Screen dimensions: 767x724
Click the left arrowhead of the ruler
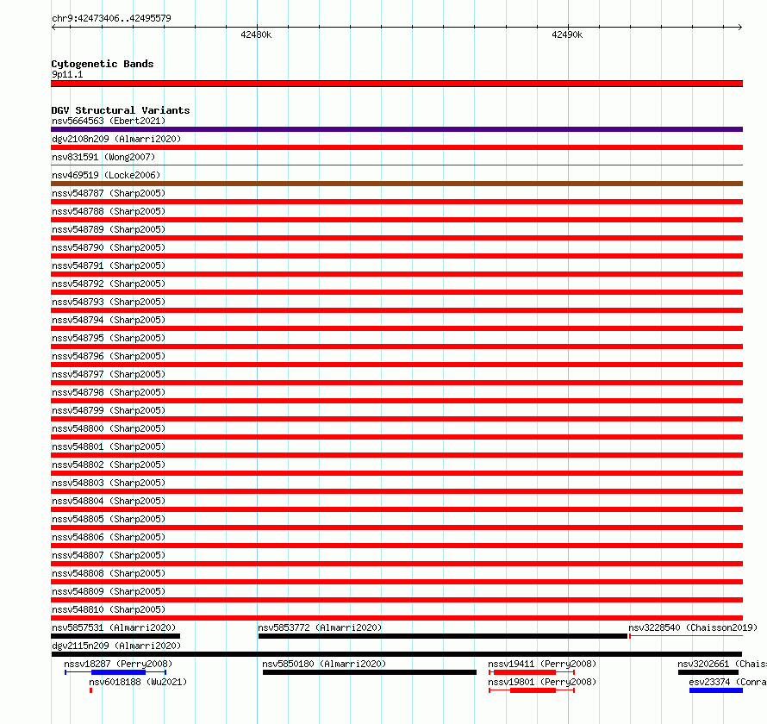pos(53,28)
